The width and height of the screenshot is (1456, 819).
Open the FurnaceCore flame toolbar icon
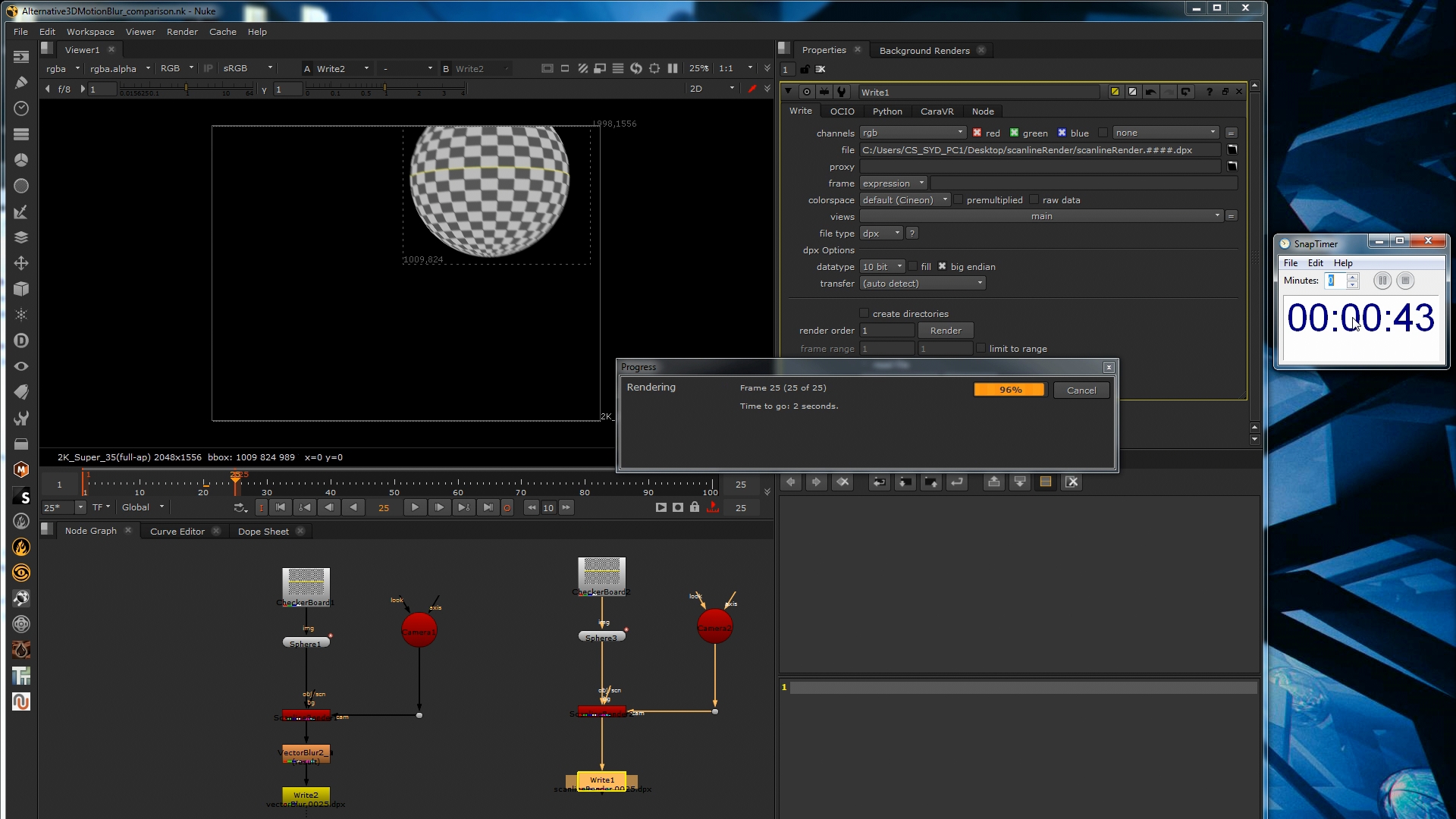21,547
